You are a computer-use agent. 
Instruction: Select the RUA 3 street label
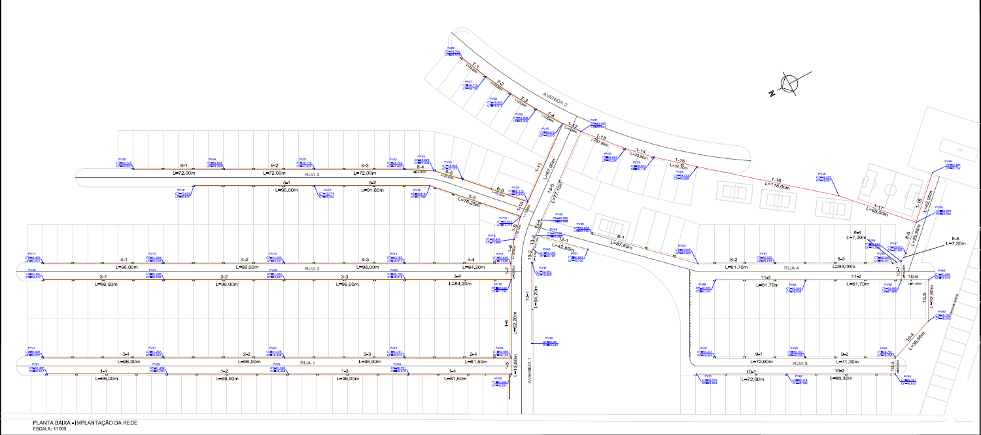click(310, 174)
